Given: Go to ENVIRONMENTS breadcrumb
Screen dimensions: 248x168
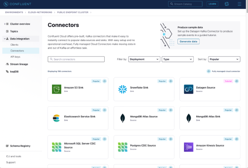Looking at the screenshot, I should coord(14,12).
